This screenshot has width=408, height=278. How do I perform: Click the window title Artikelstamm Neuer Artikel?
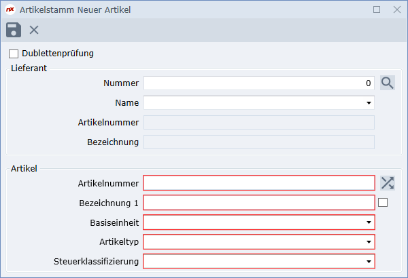[x=75, y=9]
